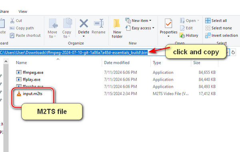This screenshot has width=240, height=152.
Task: Click the VLC cone icon of input.m2ts
Action: pyautogui.click(x=19, y=93)
